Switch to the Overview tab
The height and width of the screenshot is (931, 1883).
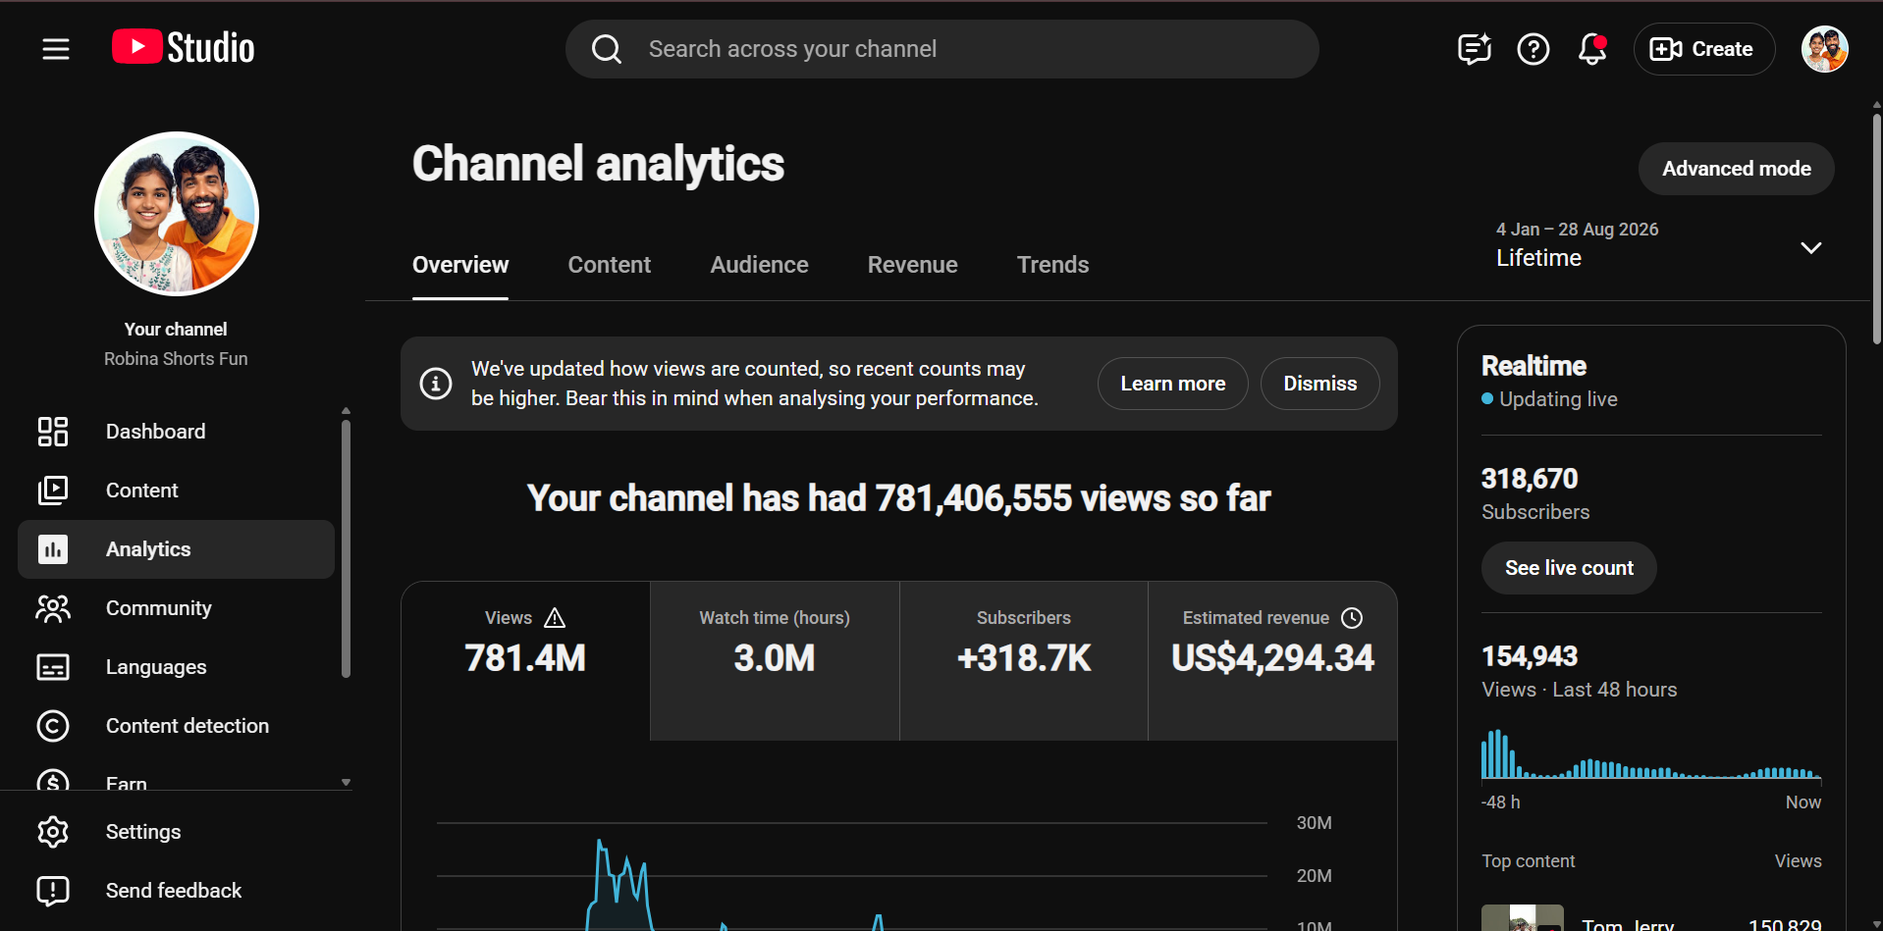(460, 265)
